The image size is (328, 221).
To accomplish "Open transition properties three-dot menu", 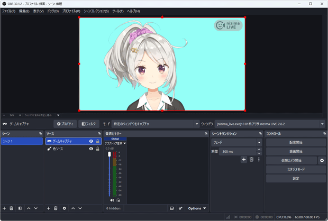I will click(x=259, y=160).
